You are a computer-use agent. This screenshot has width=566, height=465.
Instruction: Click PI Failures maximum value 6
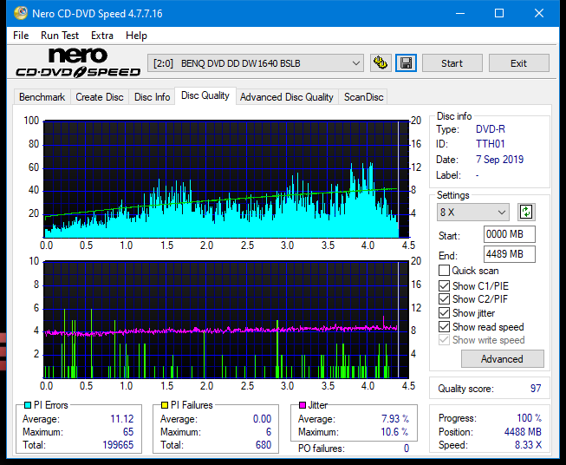click(269, 432)
